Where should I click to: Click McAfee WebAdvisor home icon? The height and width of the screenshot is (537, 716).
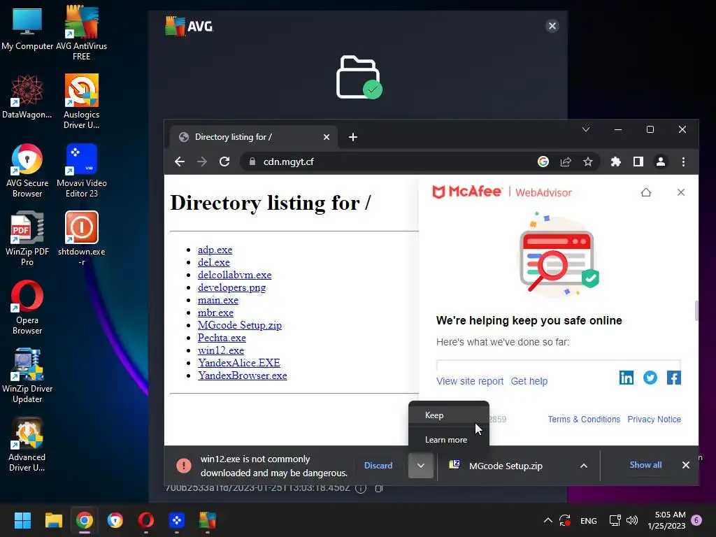645,192
